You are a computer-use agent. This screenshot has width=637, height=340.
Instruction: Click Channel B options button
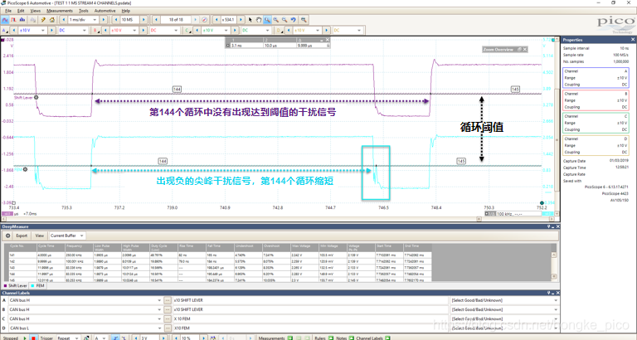tap(96, 31)
